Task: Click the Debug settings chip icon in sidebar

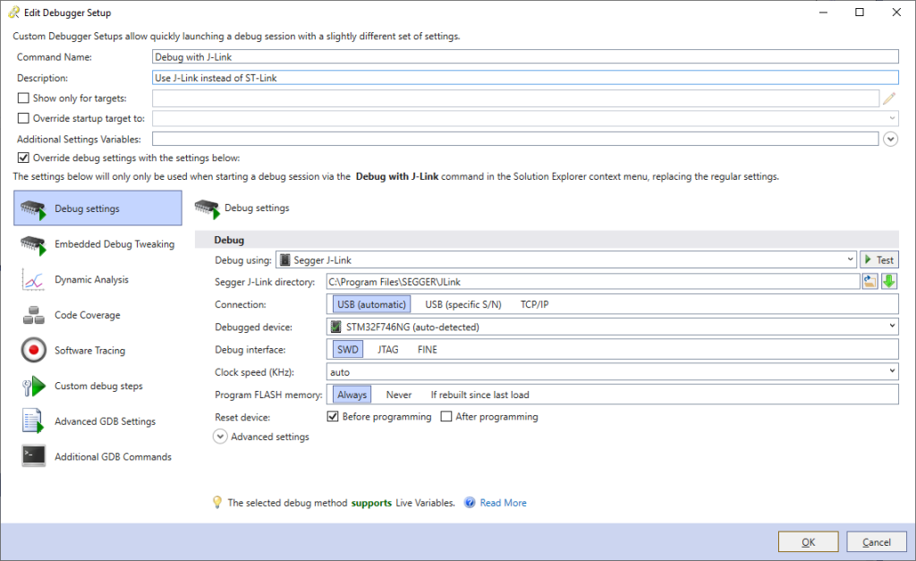Action: (33, 209)
